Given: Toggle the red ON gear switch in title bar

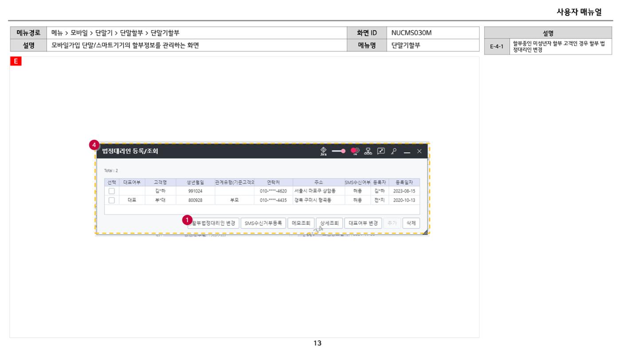Looking at the screenshot, I should click(355, 151).
